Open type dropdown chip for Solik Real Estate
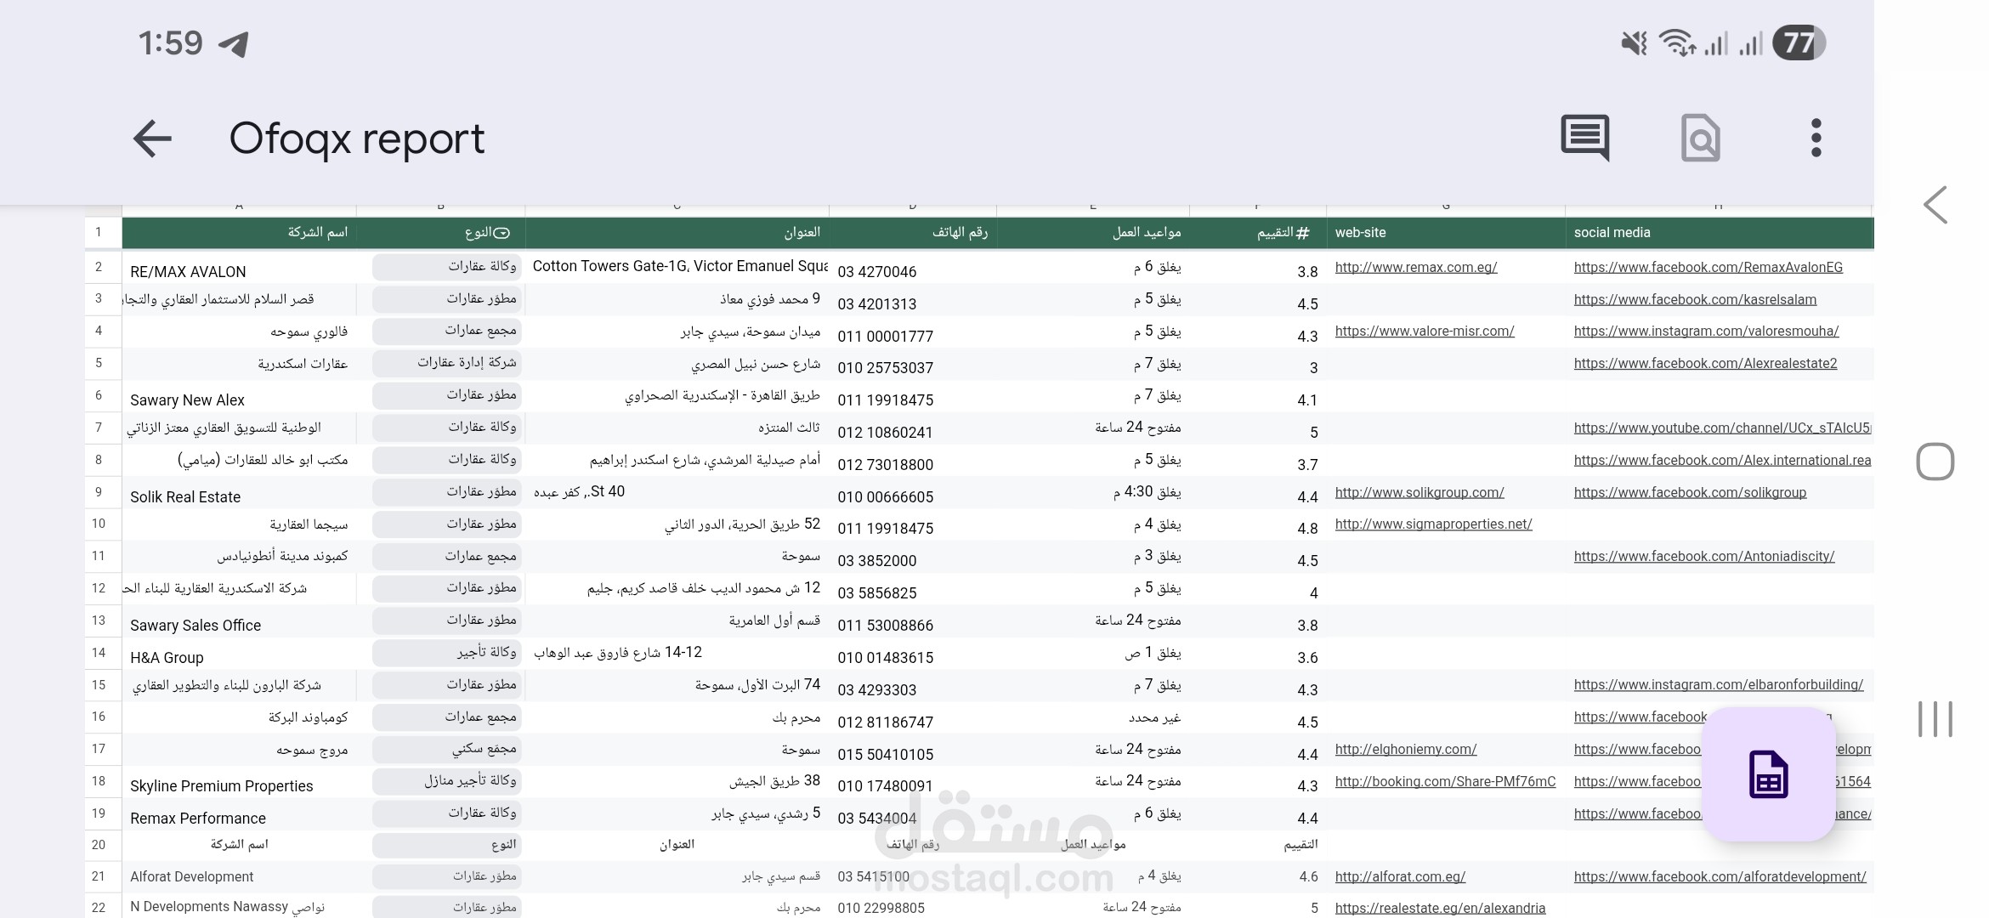1989x918 pixels. [x=447, y=492]
